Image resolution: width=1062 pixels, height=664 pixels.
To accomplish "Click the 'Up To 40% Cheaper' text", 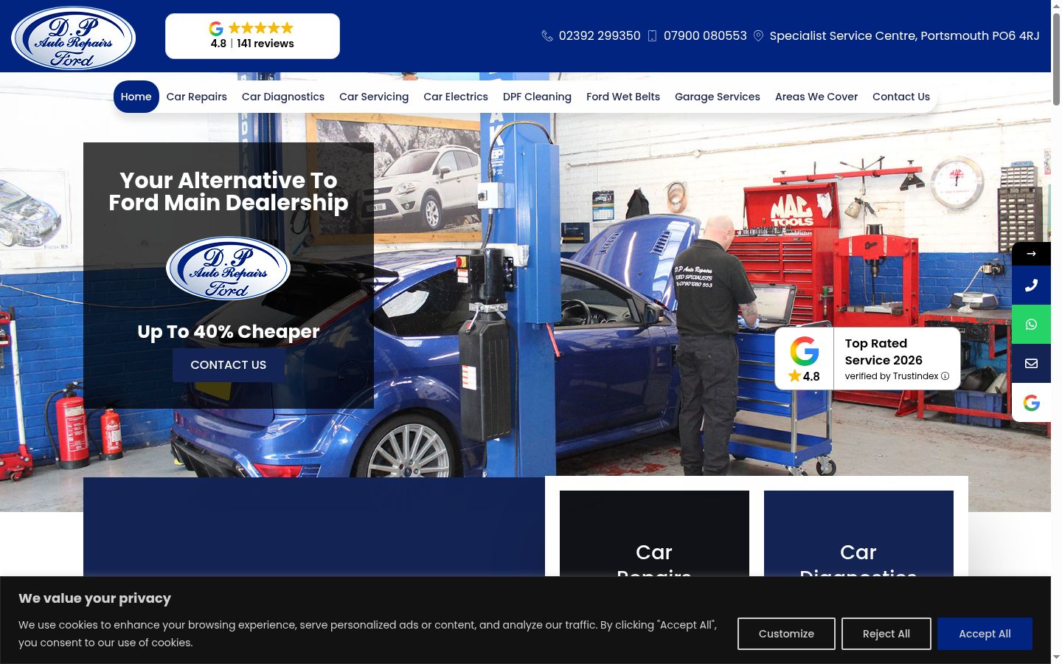I will pyautogui.click(x=229, y=332).
